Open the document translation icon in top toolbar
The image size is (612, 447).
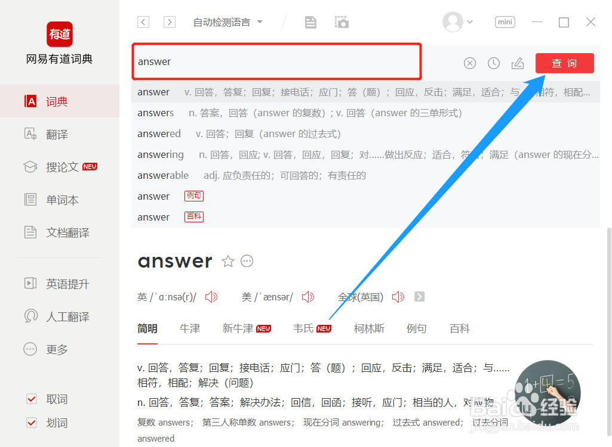[310, 21]
